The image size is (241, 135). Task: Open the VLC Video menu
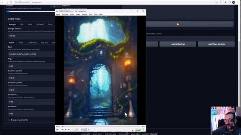[x=78, y=14]
